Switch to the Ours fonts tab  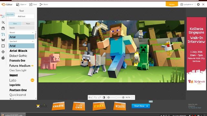coord(15,24)
